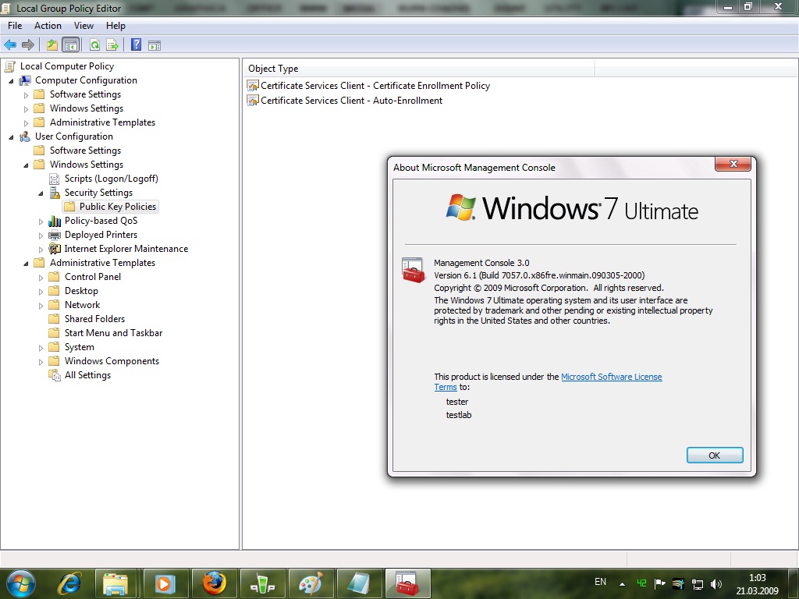The width and height of the screenshot is (799, 599).
Task: Toggle the Show/Hide Action Pane toolbar icon
Action: pos(154,45)
